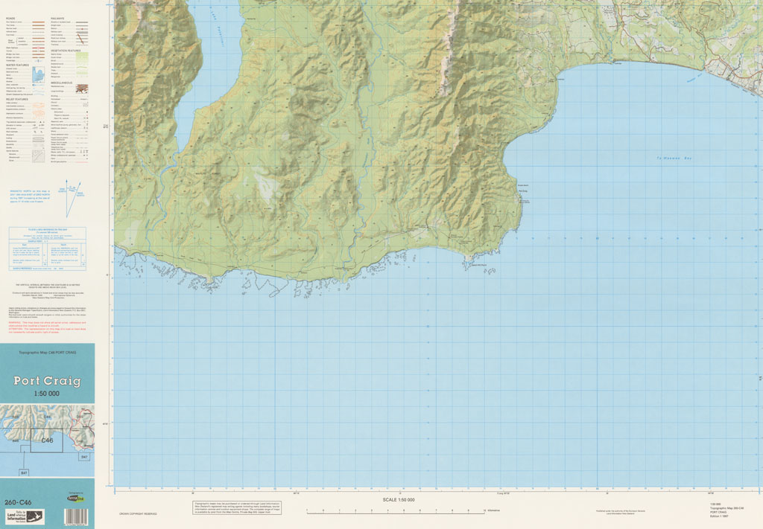
Task: Click the TerraLink logo
Action: pos(75,500)
